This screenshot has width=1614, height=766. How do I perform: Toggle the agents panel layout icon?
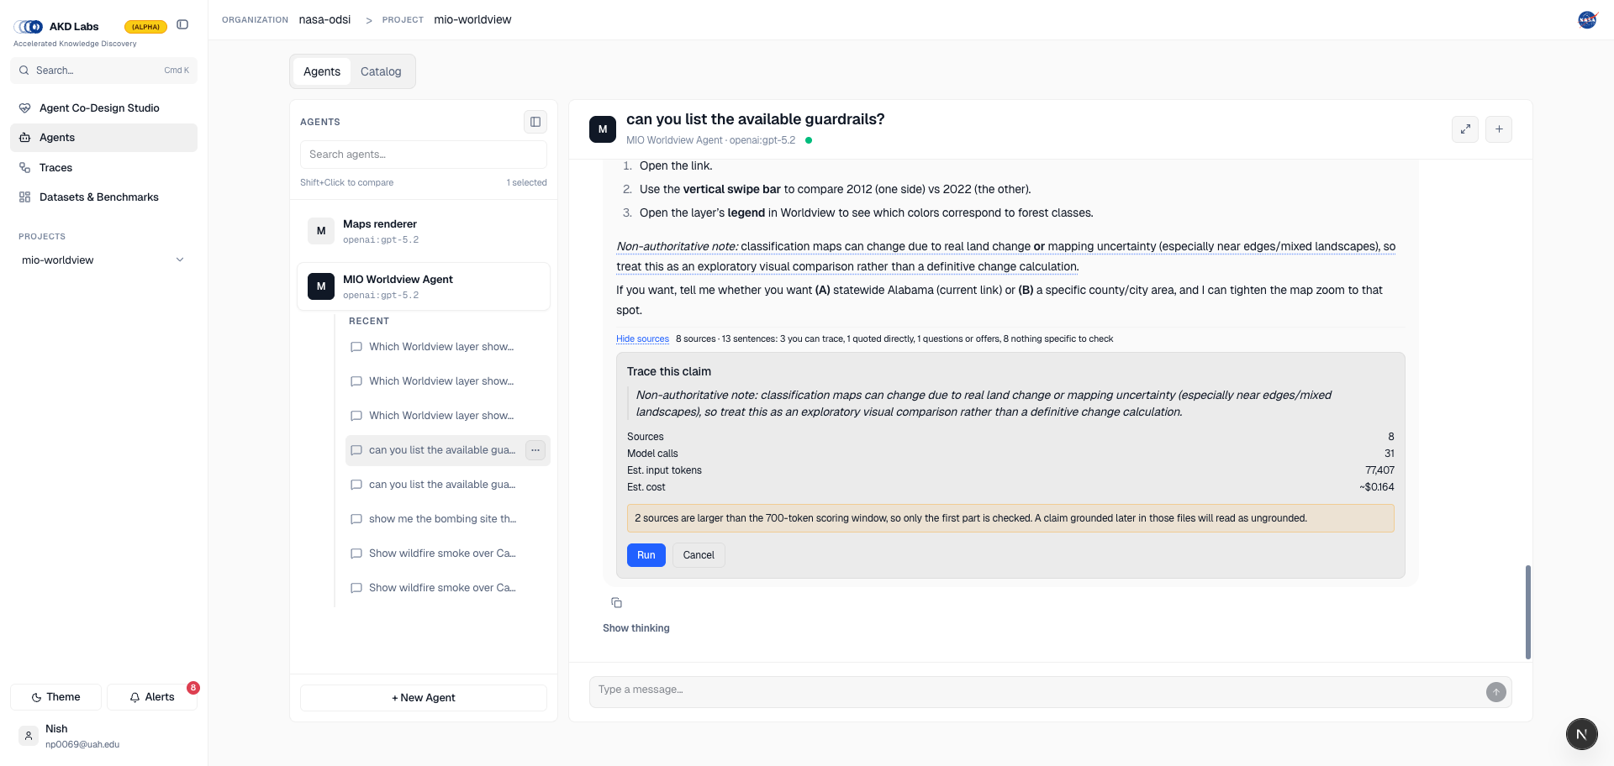(x=535, y=122)
